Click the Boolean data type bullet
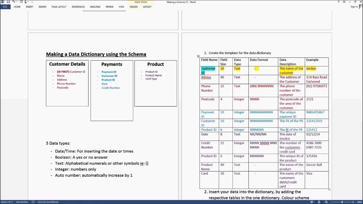Screen dimensions: 363x204 click(x=81, y=157)
